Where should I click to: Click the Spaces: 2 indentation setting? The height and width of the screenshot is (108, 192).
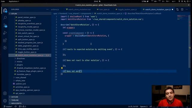[x=144, y=106]
